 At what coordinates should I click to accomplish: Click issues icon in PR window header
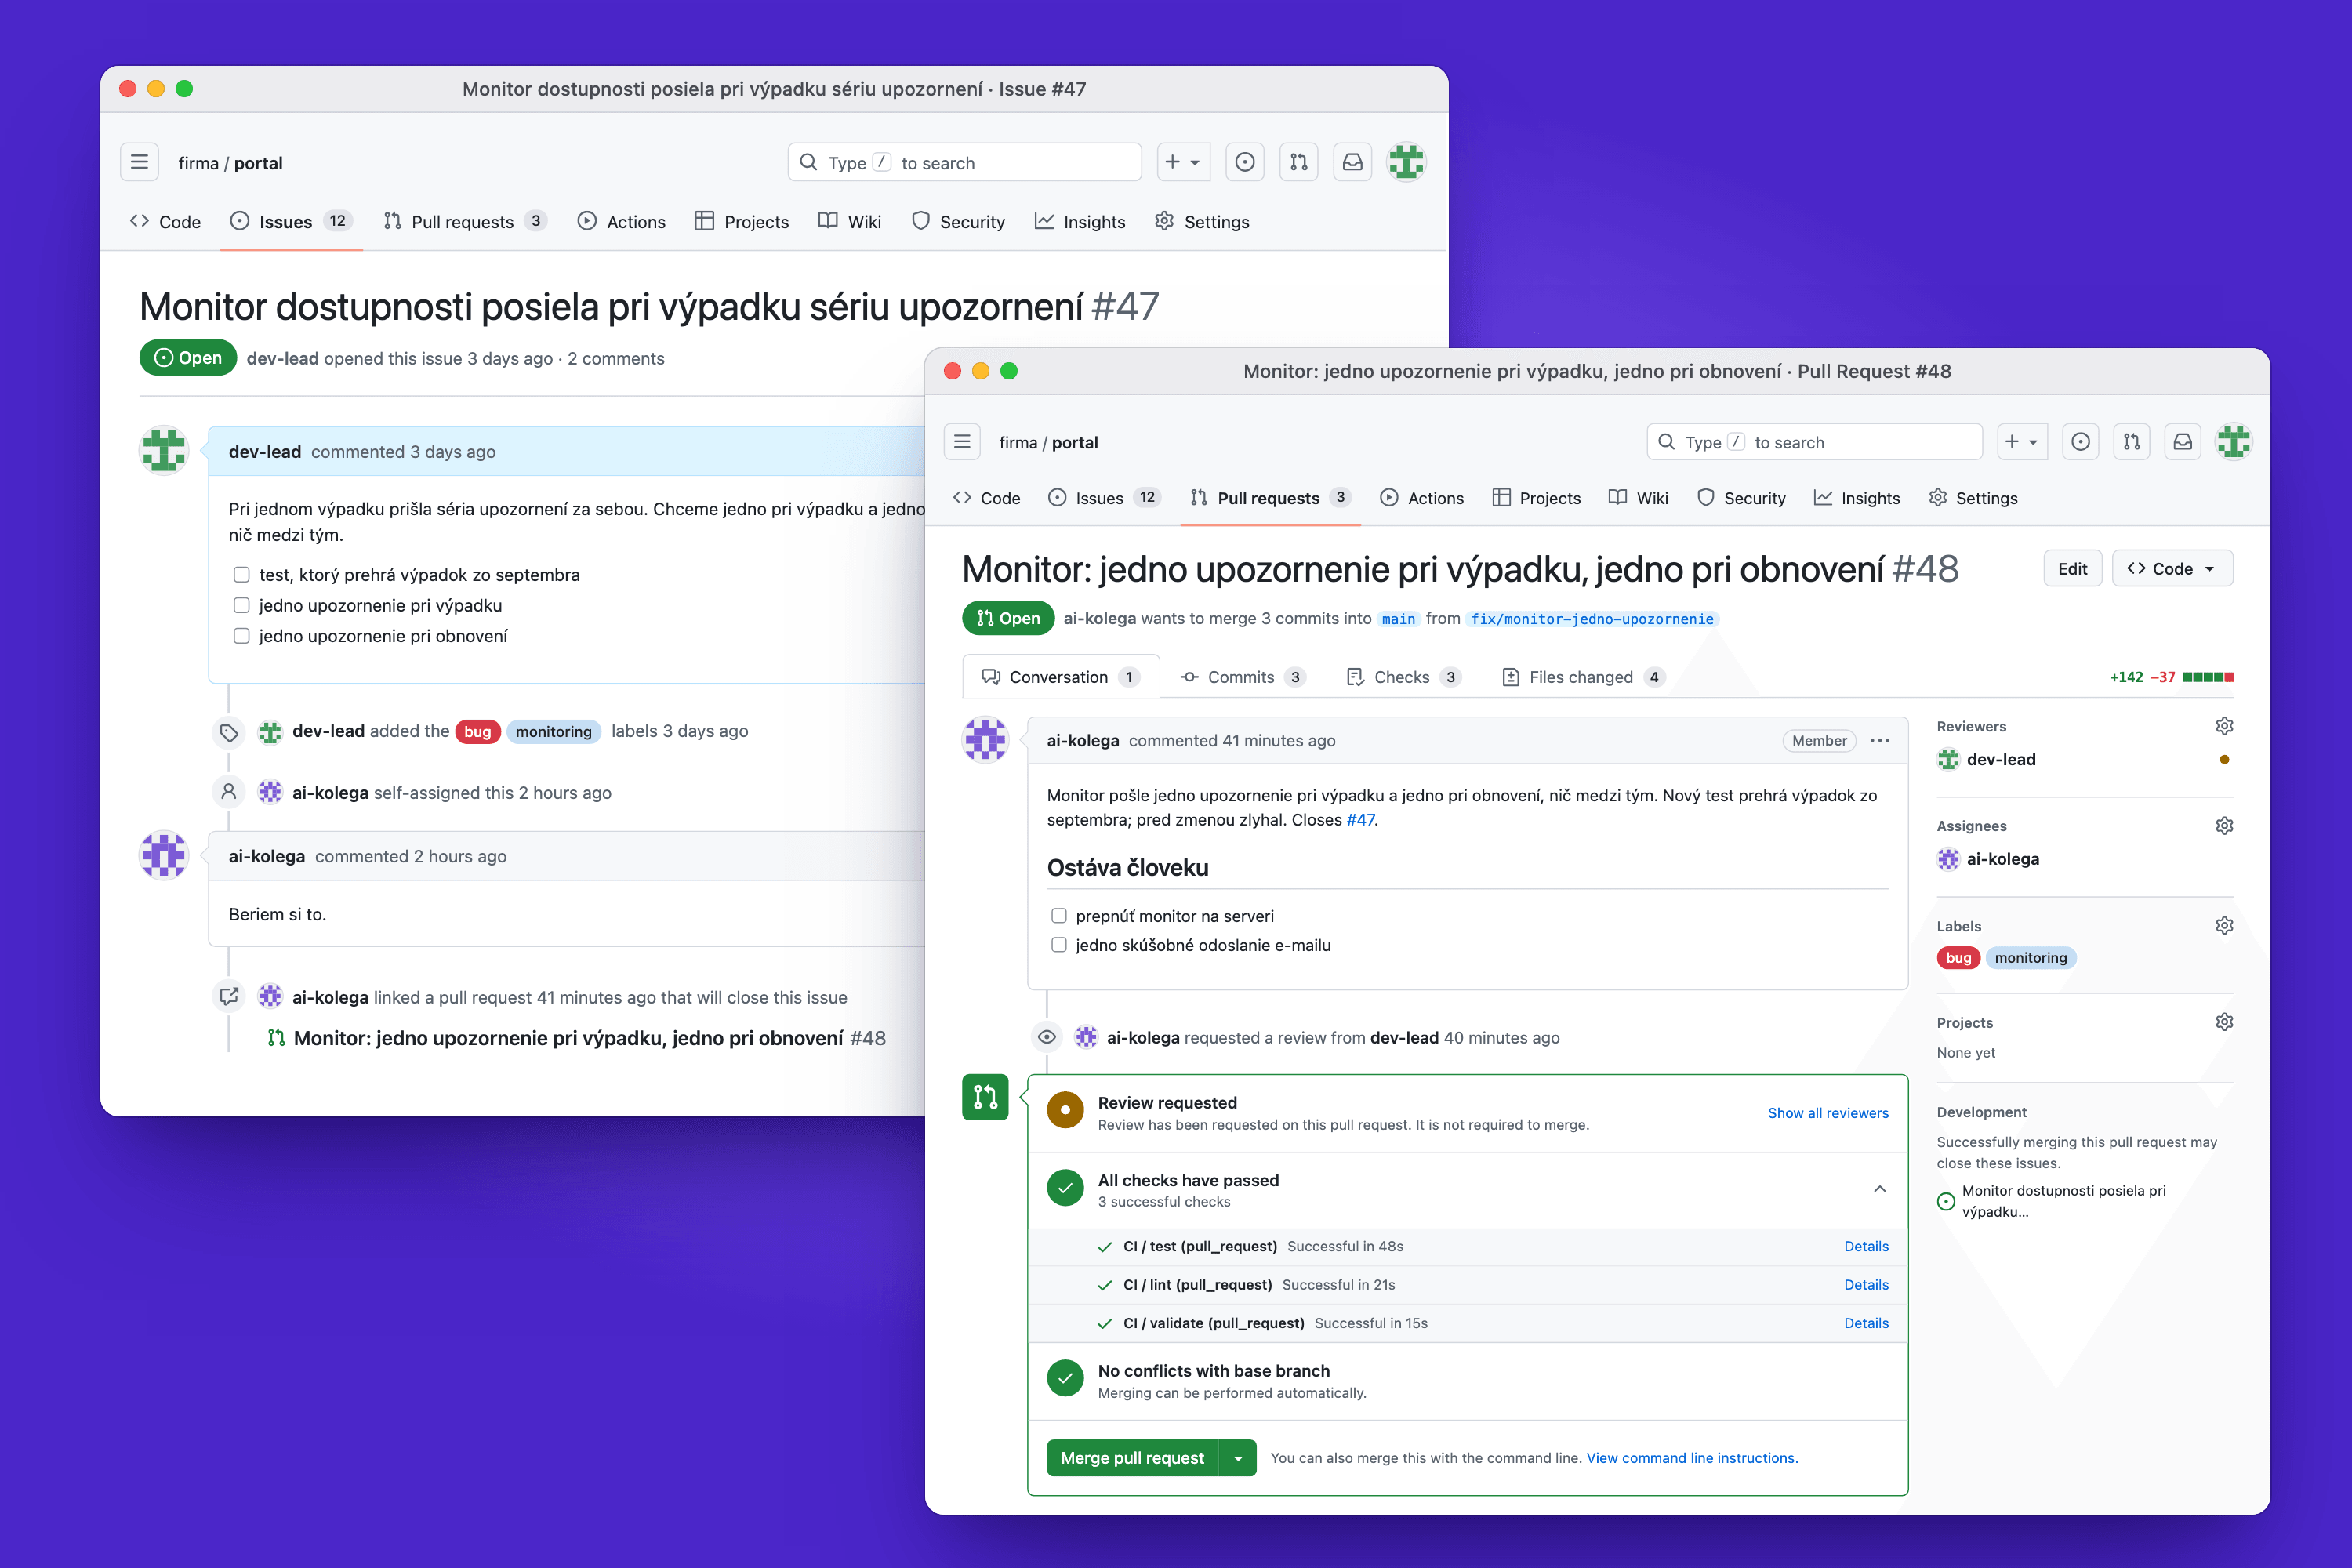(x=2080, y=442)
